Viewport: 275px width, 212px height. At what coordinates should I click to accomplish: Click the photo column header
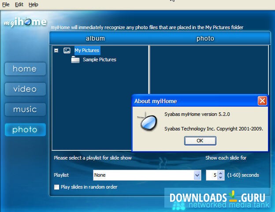coord(205,38)
